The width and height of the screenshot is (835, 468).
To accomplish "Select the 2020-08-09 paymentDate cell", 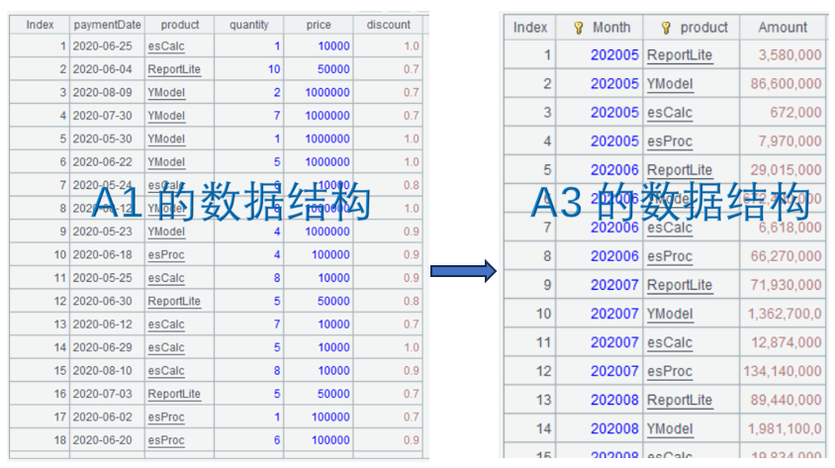I will [107, 93].
